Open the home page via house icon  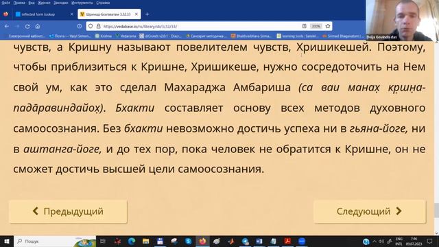38,26
